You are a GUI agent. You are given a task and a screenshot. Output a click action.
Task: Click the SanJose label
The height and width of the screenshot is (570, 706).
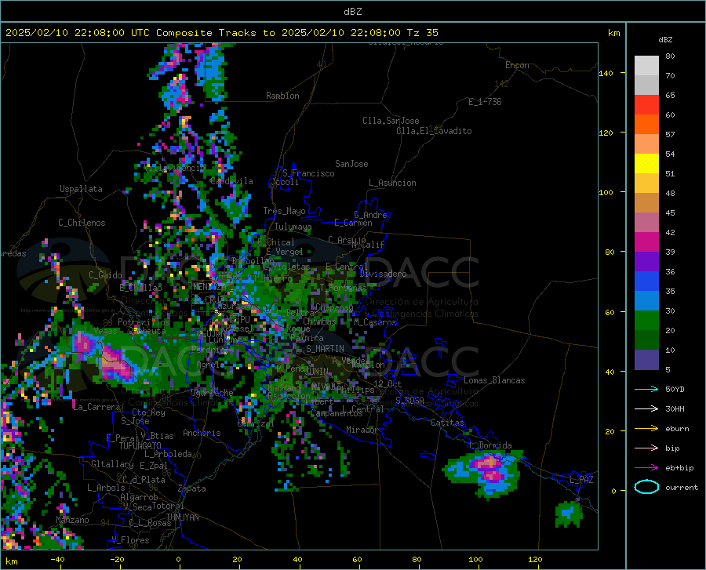pos(351,164)
